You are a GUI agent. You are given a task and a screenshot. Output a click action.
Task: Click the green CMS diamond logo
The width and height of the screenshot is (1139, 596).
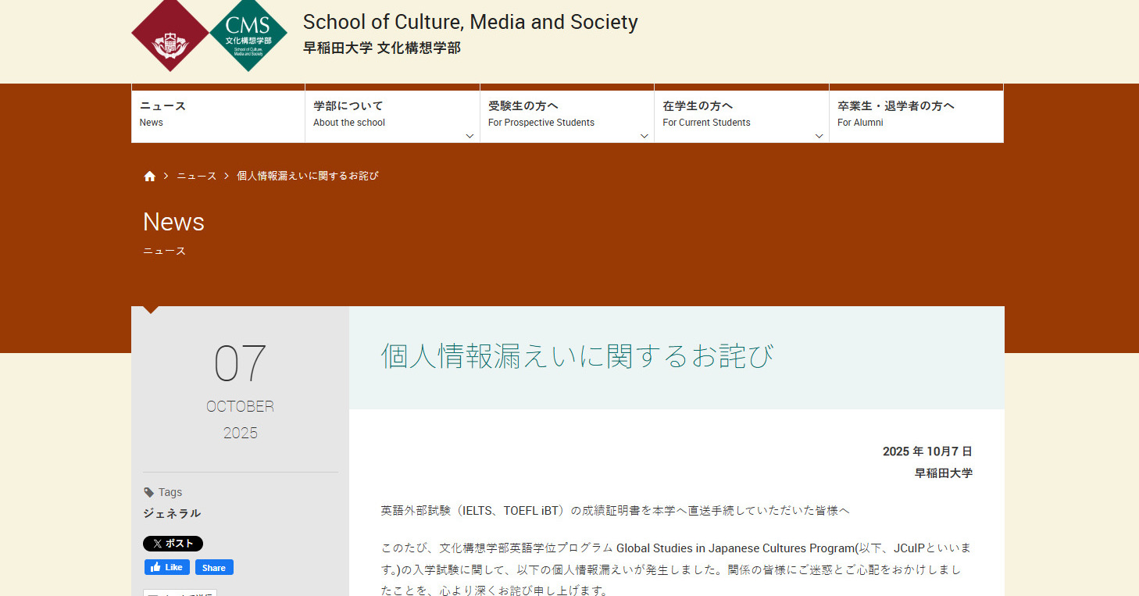(x=248, y=35)
